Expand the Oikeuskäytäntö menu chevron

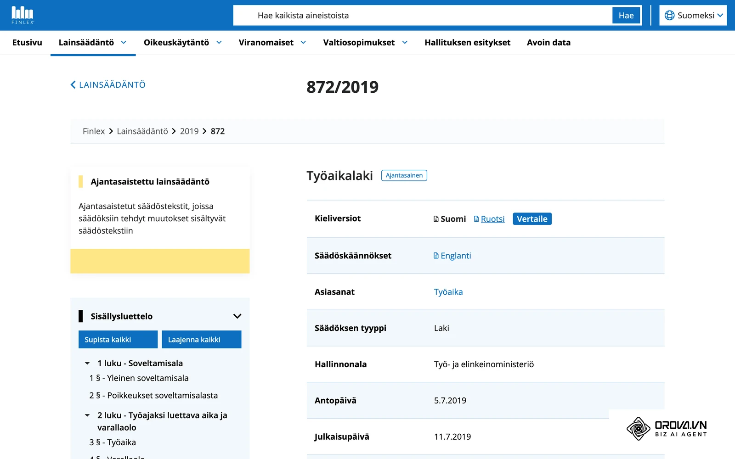click(219, 42)
